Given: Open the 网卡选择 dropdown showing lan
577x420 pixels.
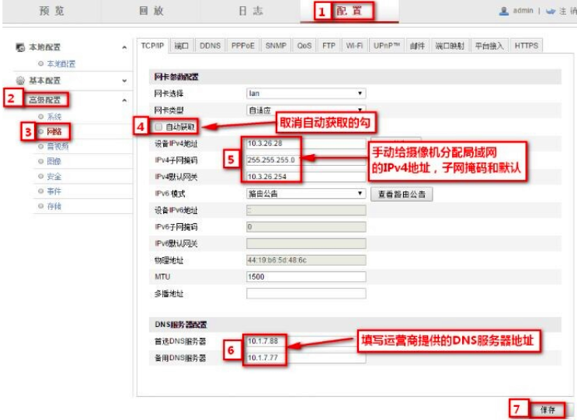Looking at the screenshot, I should [306, 93].
